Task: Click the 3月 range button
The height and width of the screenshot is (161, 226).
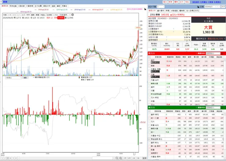Action: [125, 158]
